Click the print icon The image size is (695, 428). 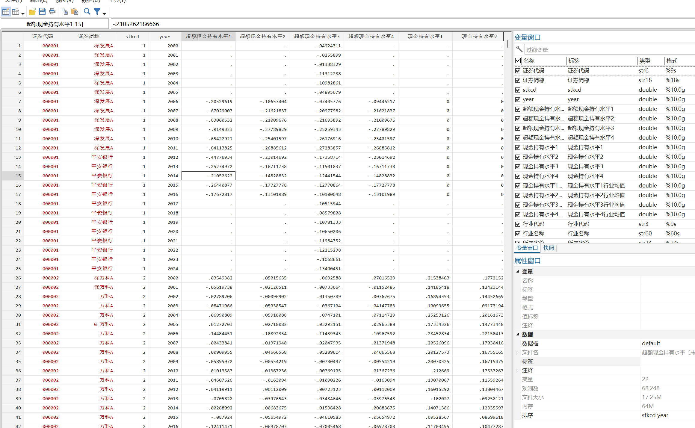[x=52, y=12]
